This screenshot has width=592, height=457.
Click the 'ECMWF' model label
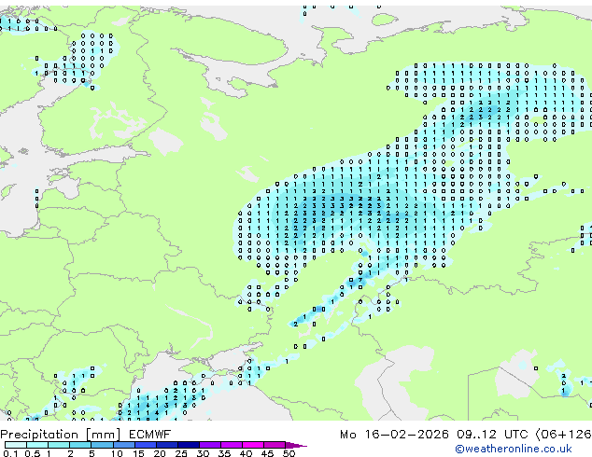coord(150,435)
